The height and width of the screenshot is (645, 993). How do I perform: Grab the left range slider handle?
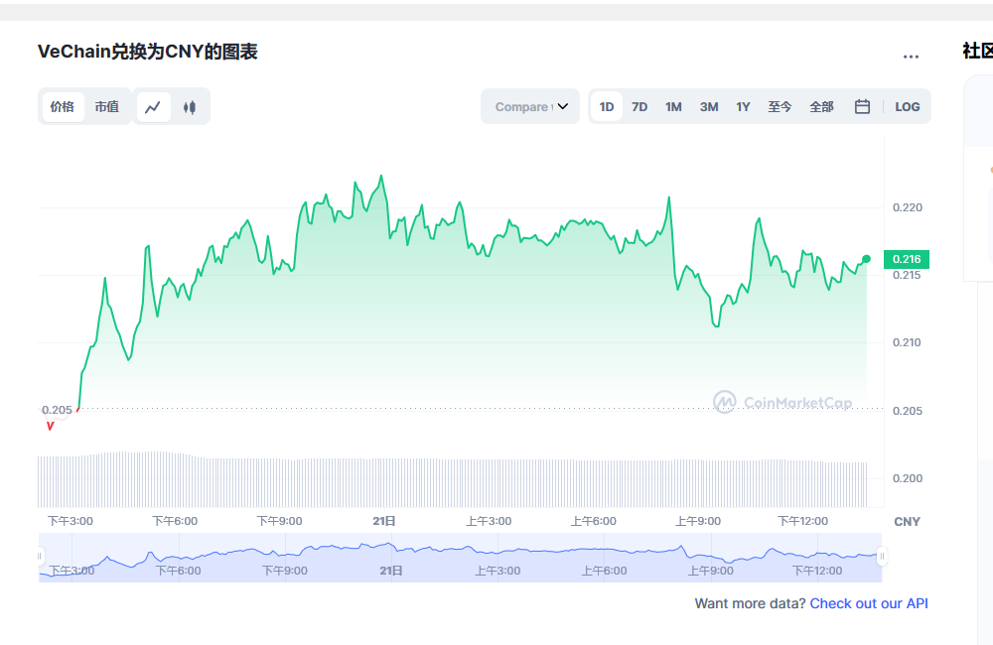click(40, 556)
